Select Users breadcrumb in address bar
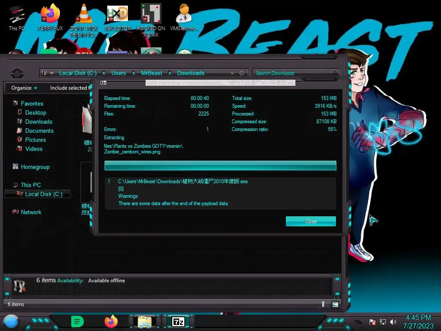This screenshot has height=331, width=441. point(118,73)
